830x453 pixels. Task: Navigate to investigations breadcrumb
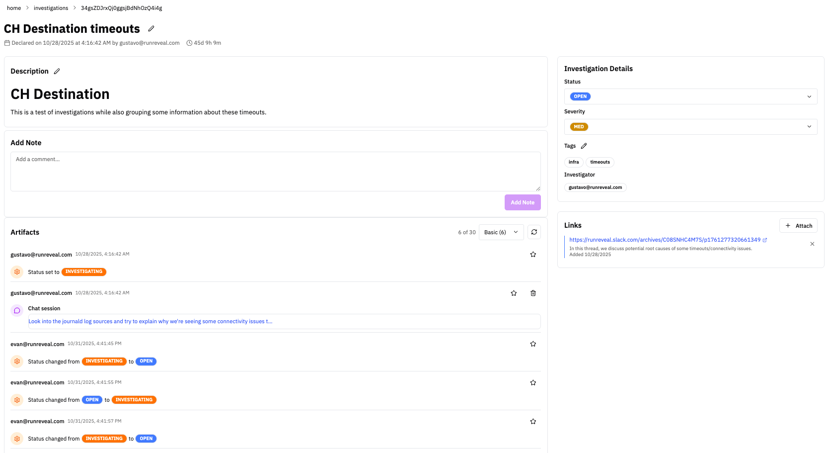[51, 8]
